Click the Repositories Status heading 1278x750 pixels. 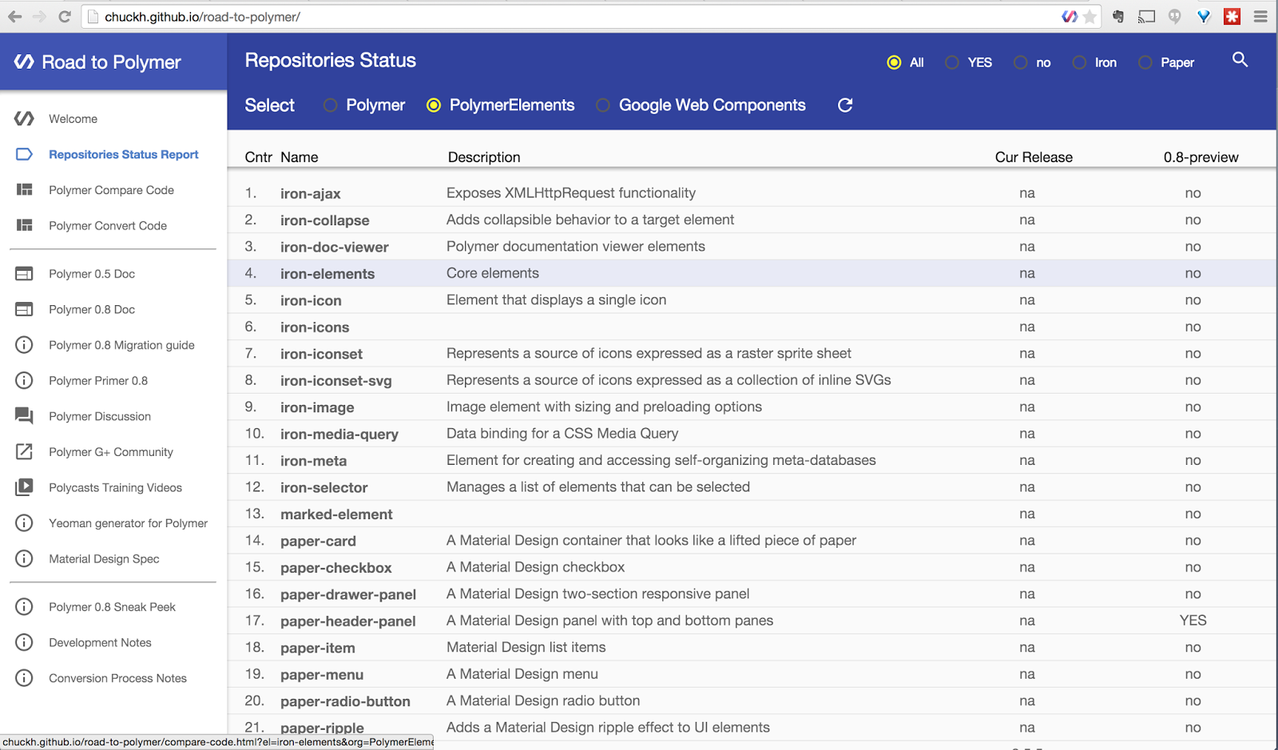(330, 61)
